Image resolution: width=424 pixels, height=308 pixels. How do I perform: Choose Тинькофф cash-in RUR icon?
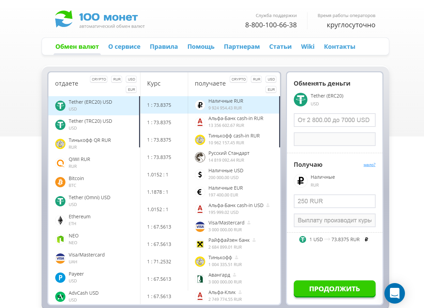click(200, 140)
